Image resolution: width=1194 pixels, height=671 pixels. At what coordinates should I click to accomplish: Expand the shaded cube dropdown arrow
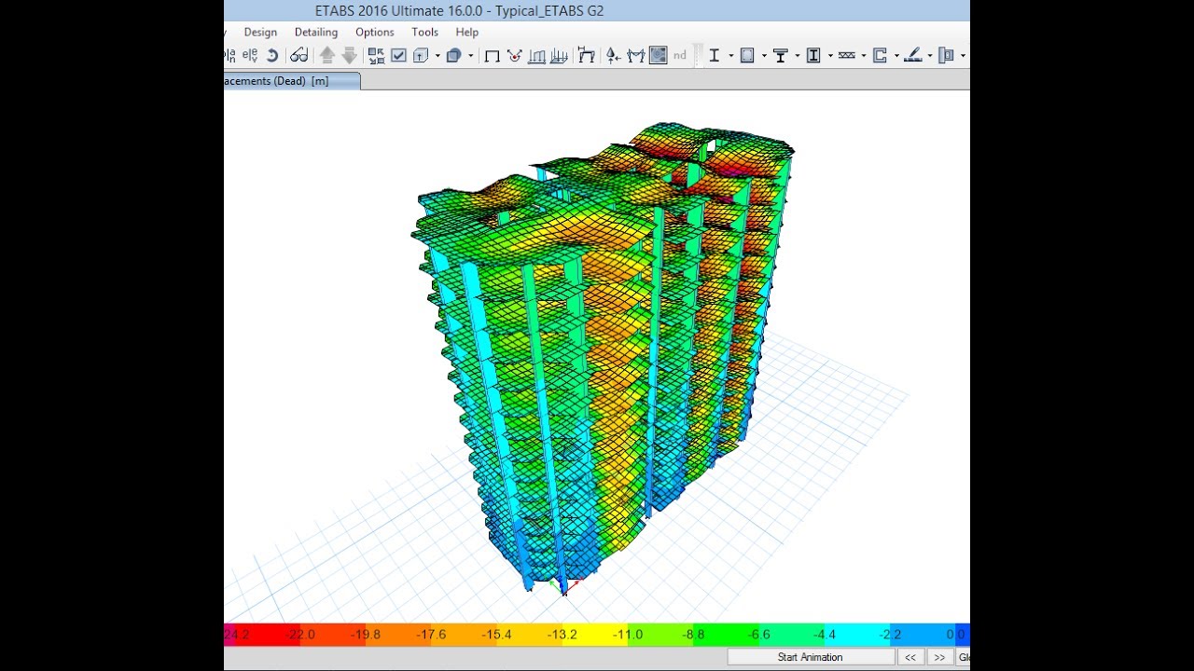tap(470, 56)
